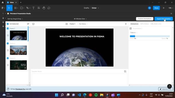Uncheck the Frame 2 checkbox
This screenshot has height=98, width=175.
coord(8,43)
